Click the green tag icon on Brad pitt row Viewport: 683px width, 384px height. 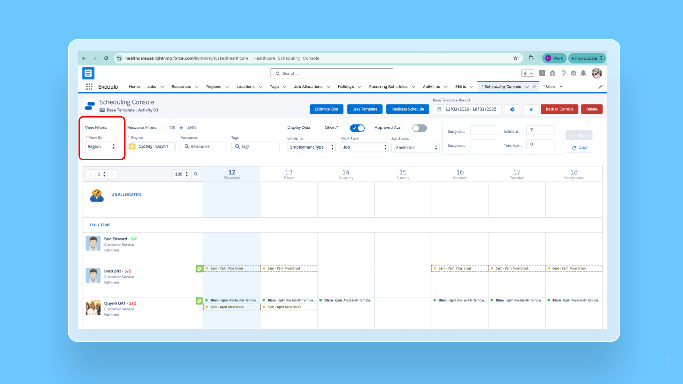199,269
